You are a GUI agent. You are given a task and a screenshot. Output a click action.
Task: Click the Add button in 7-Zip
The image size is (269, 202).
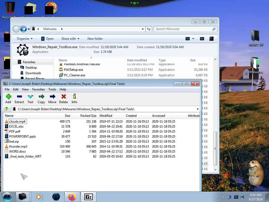[x=8, y=99]
